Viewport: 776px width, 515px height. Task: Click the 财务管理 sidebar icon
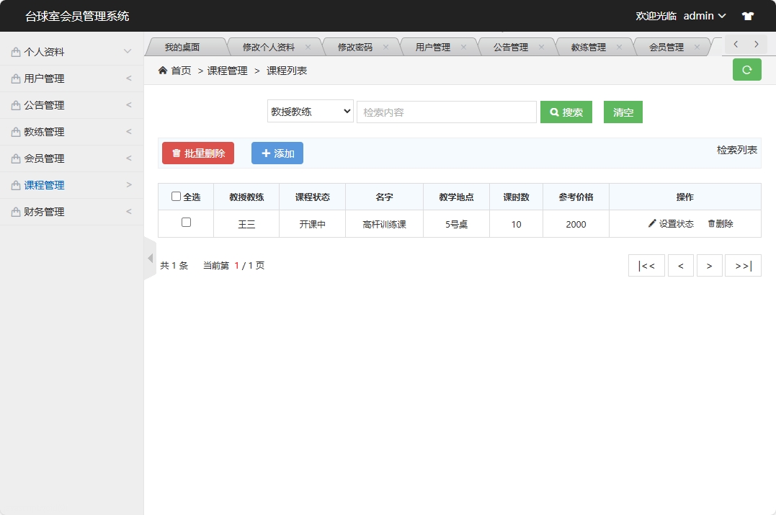(17, 212)
